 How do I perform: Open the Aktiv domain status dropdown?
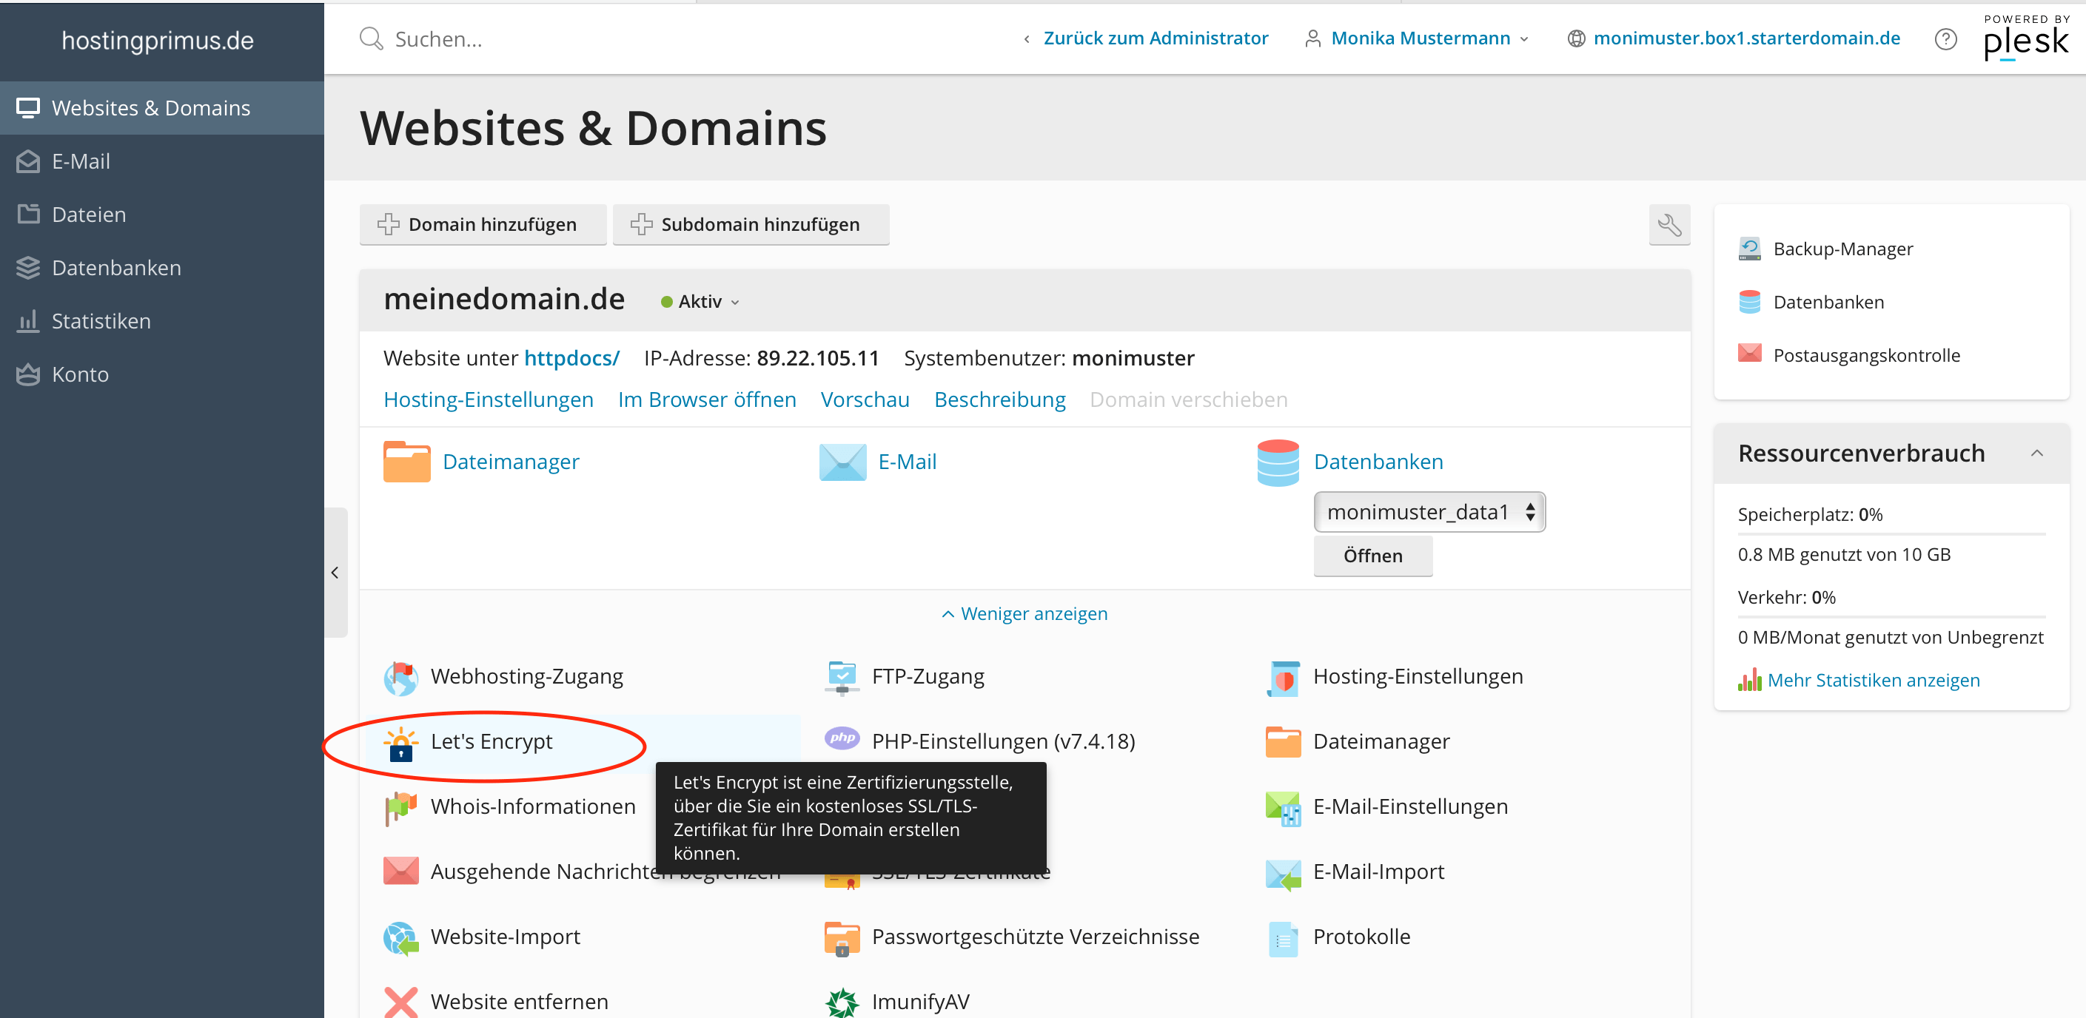pyautogui.click(x=700, y=302)
